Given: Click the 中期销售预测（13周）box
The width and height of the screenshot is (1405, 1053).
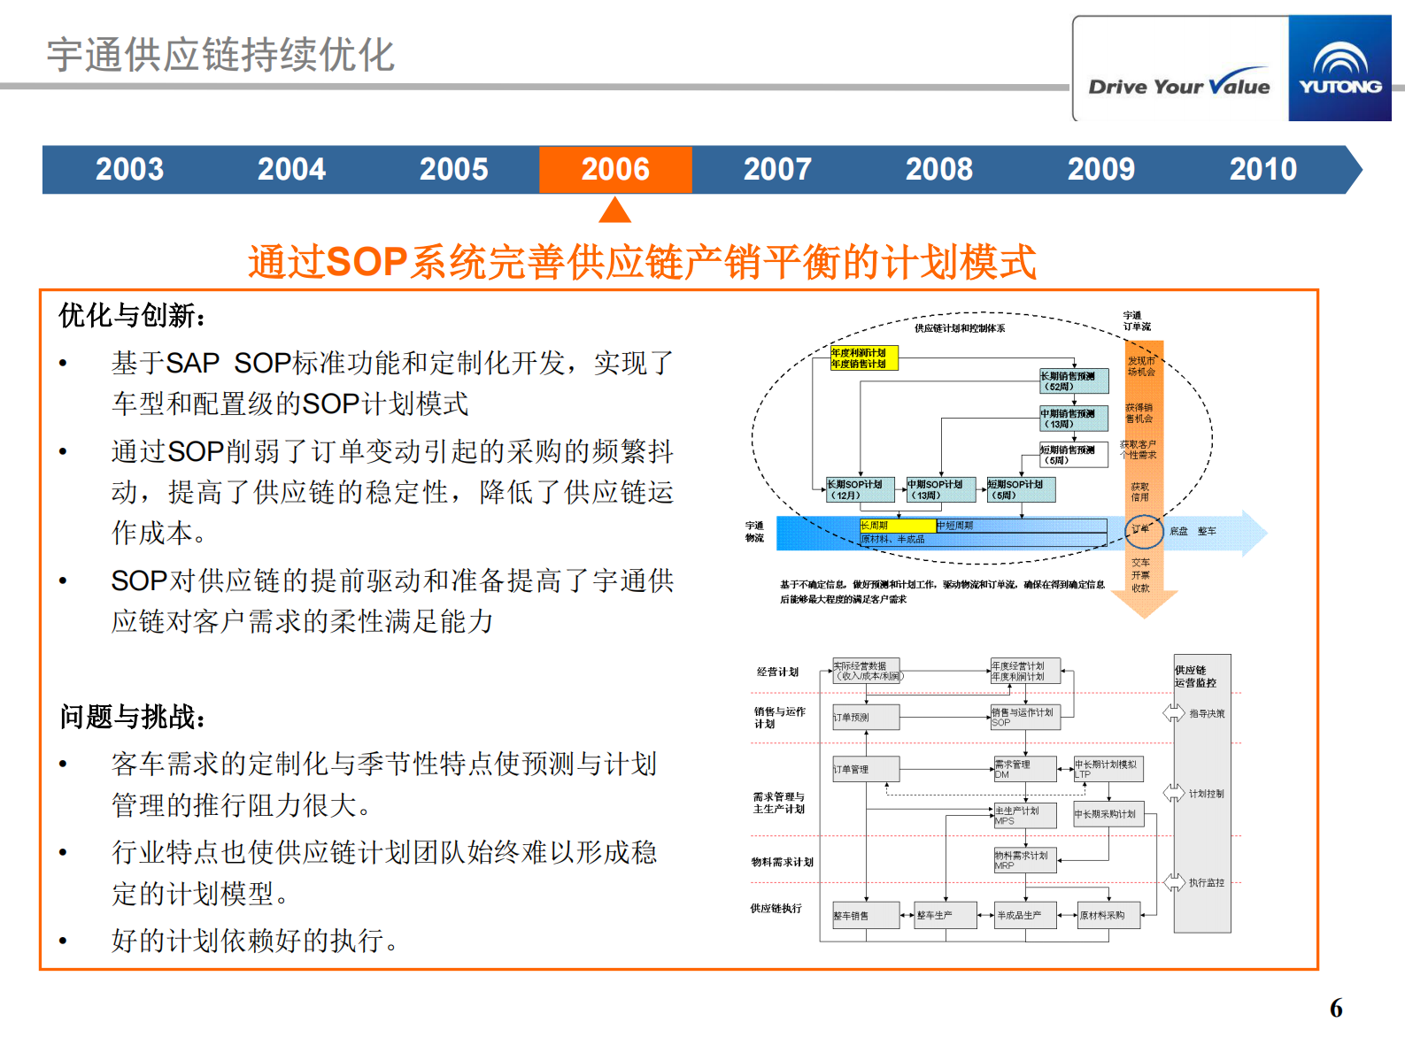Looking at the screenshot, I should tap(1074, 419).
